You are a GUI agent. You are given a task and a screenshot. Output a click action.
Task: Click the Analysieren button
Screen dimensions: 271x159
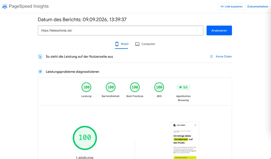tap(219, 31)
